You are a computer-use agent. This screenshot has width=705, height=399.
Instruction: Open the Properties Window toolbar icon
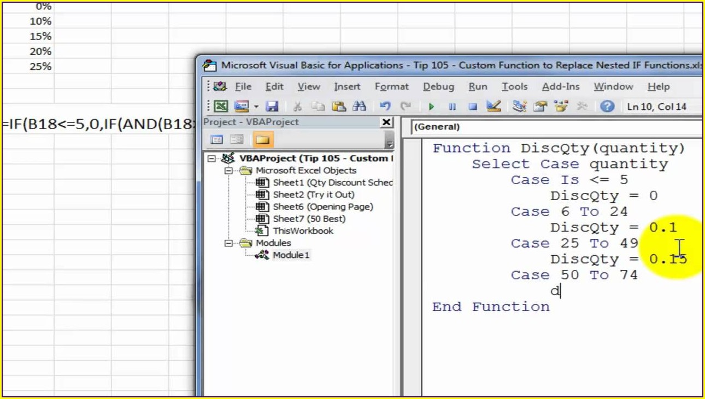point(540,107)
